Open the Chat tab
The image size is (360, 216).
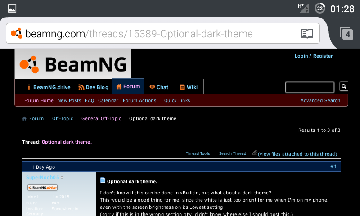tap(159, 87)
